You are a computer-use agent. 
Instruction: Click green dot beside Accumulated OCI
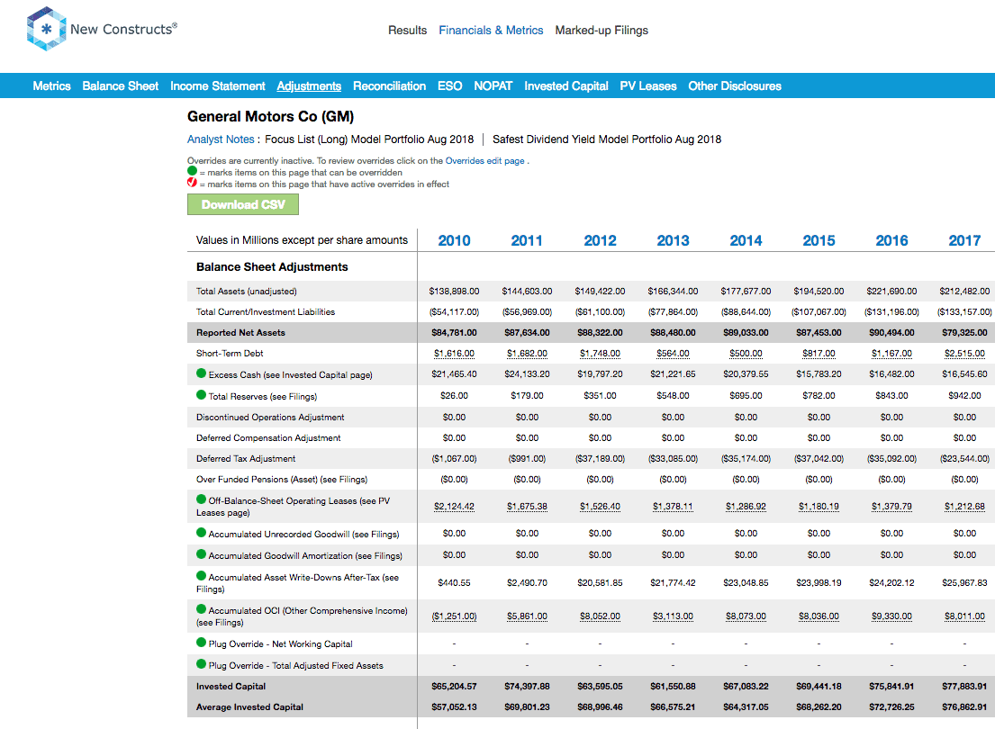[201, 609]
